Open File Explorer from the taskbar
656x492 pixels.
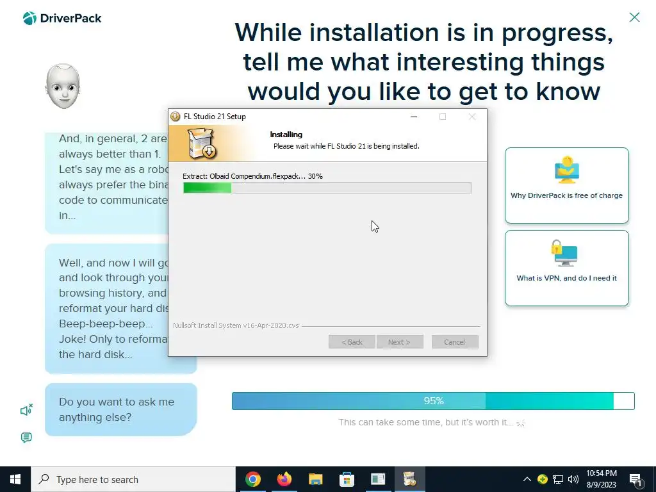[315, 479]
